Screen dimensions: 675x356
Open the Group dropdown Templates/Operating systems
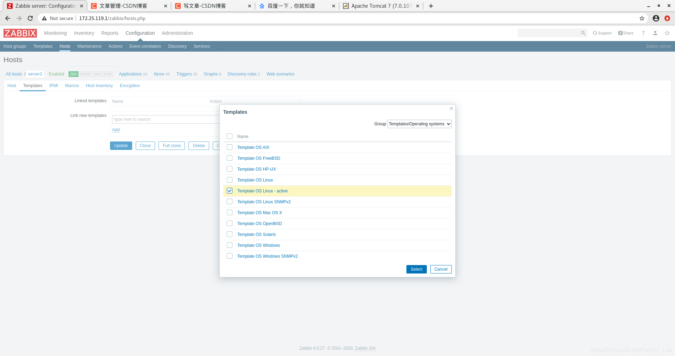[x=419, y=124]
